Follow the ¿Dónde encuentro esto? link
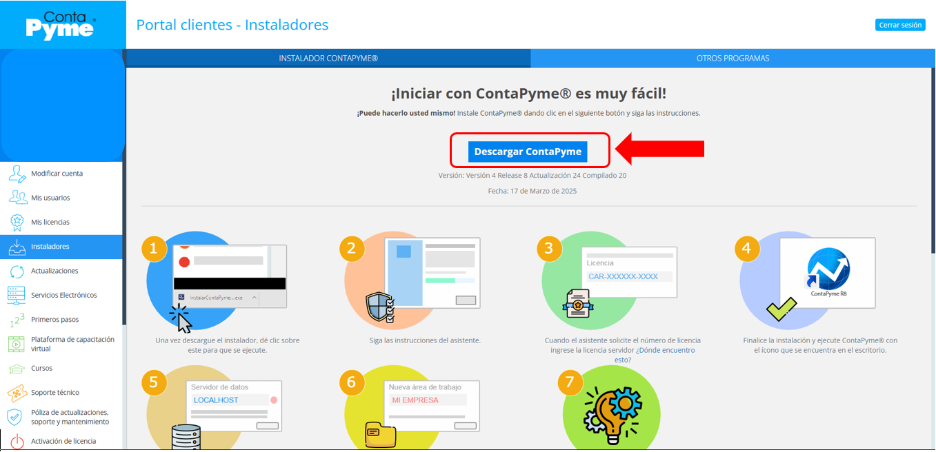The image size is (936, 452). click(x=654, y=355)
